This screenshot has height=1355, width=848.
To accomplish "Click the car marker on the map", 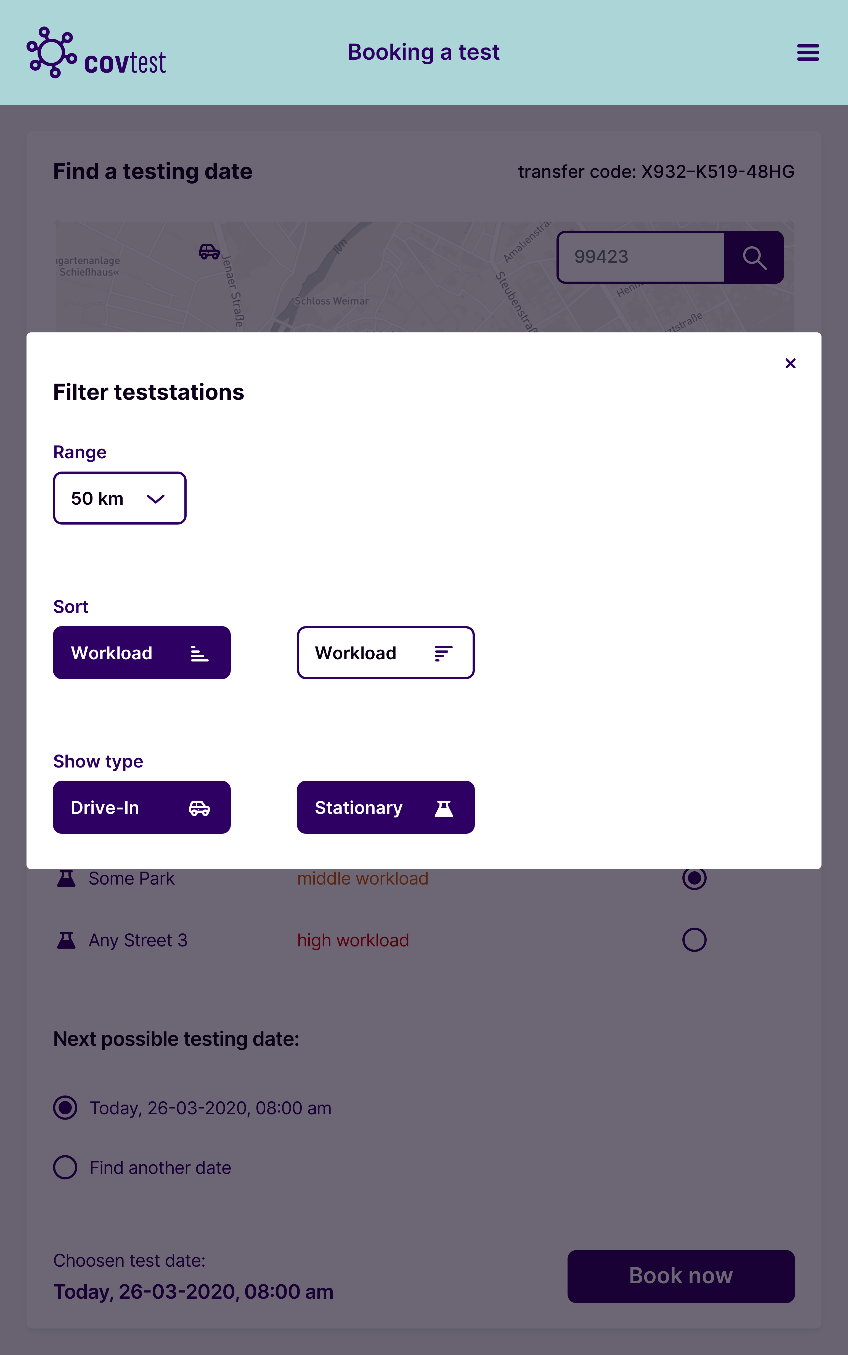I will pyautogui.click(x=209, y=252).
